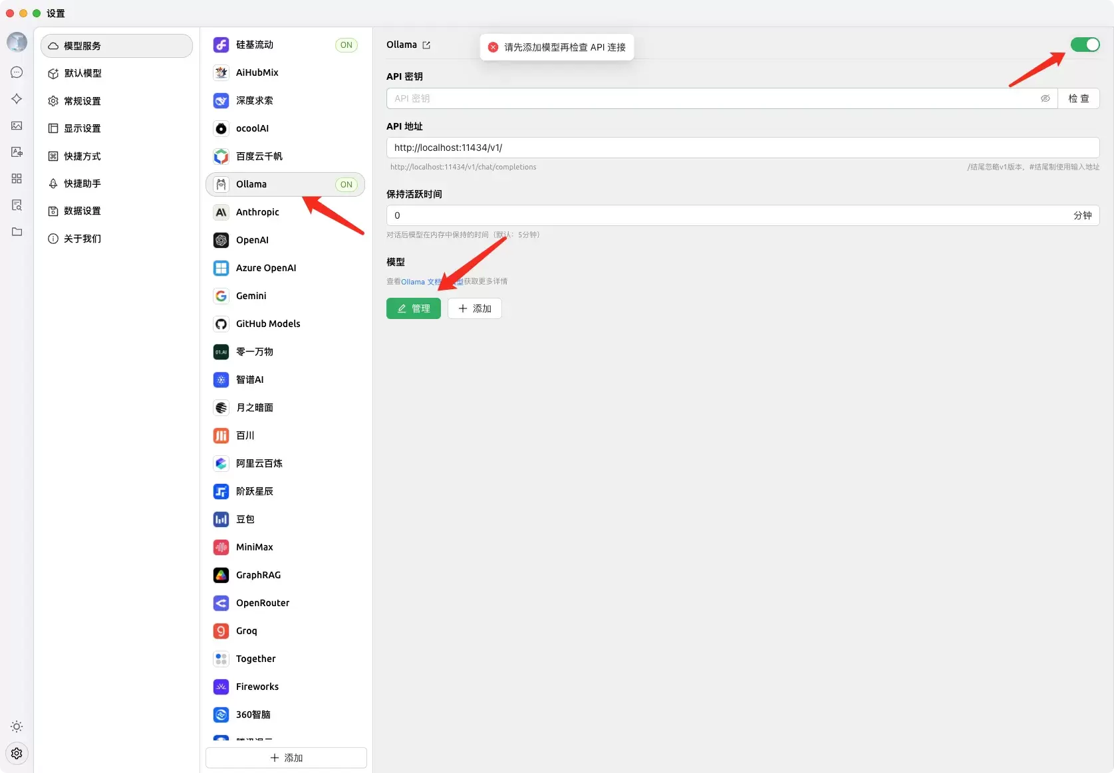
Task: Select the MiniMax provider
Action: (x=285, y=547)
